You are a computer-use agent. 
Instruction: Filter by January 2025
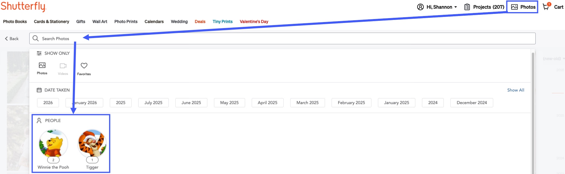[x=397, y=103]
